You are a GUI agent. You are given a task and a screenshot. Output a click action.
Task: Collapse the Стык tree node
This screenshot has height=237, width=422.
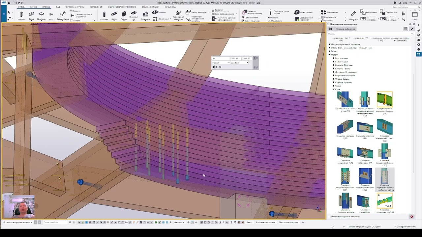coord(334,89)
